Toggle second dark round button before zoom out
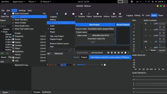This screenshot has width=167, height=94. point(70,65)
